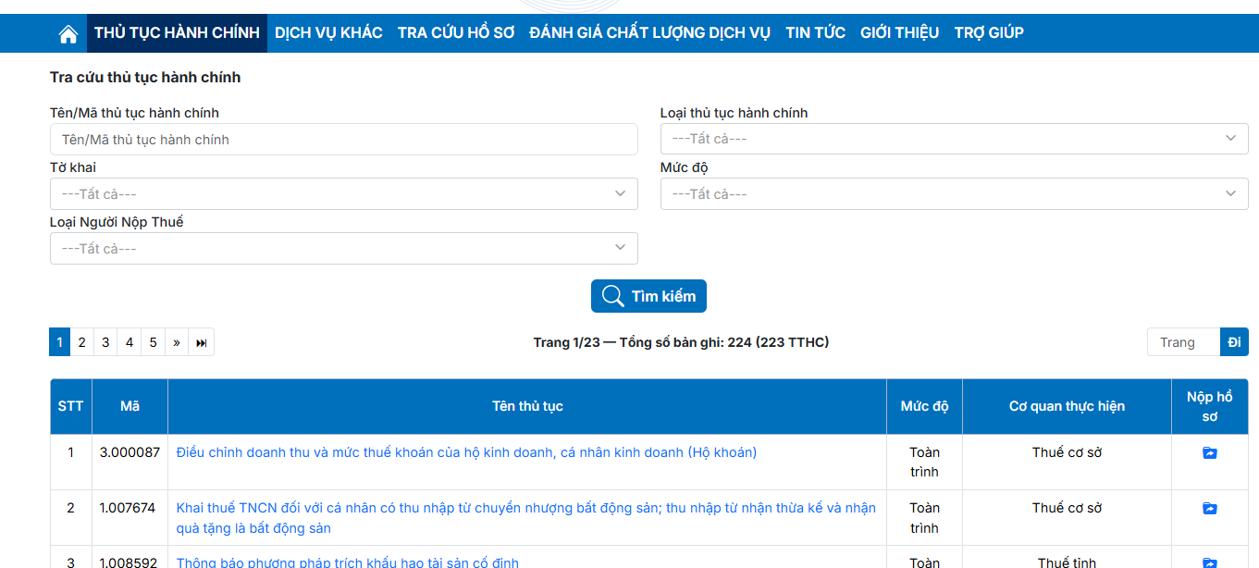Open the Tin tức menu item

click(815, 33)
